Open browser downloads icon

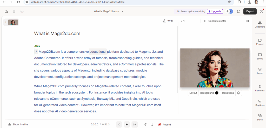[x=249, y=2]
